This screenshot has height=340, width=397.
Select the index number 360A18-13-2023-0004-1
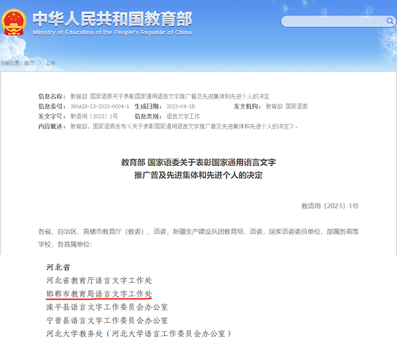click(100, 106)
